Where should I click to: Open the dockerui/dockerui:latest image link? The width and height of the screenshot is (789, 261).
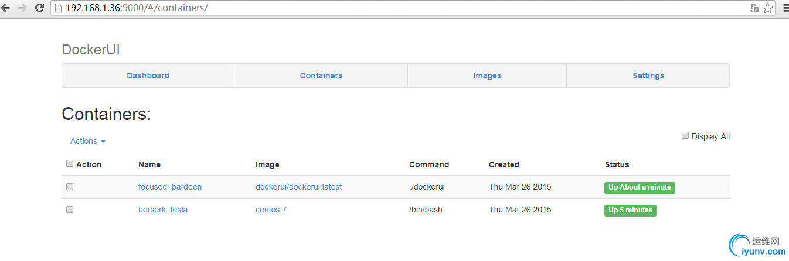coord(298,187)
